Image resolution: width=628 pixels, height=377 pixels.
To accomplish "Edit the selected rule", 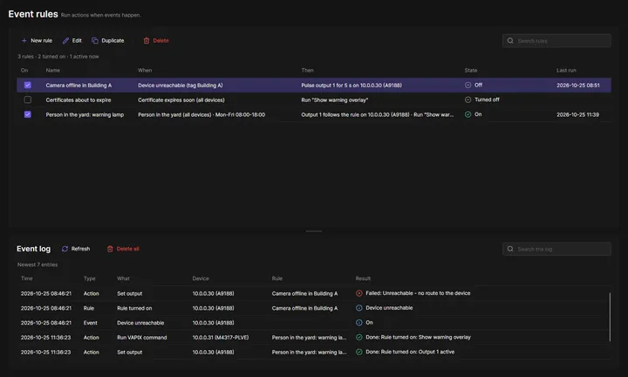I will 72,40.
